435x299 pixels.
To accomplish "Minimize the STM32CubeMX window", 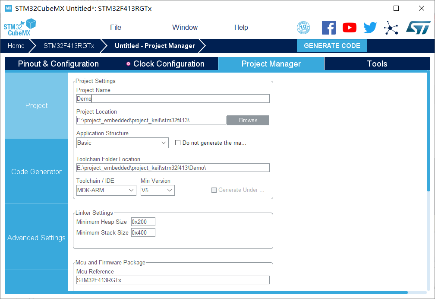I will (371, 8).
